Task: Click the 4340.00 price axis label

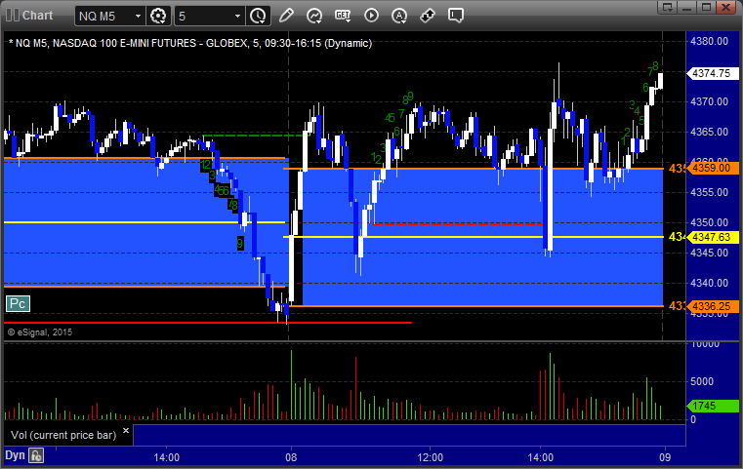Action: click(x=709, y=283)
